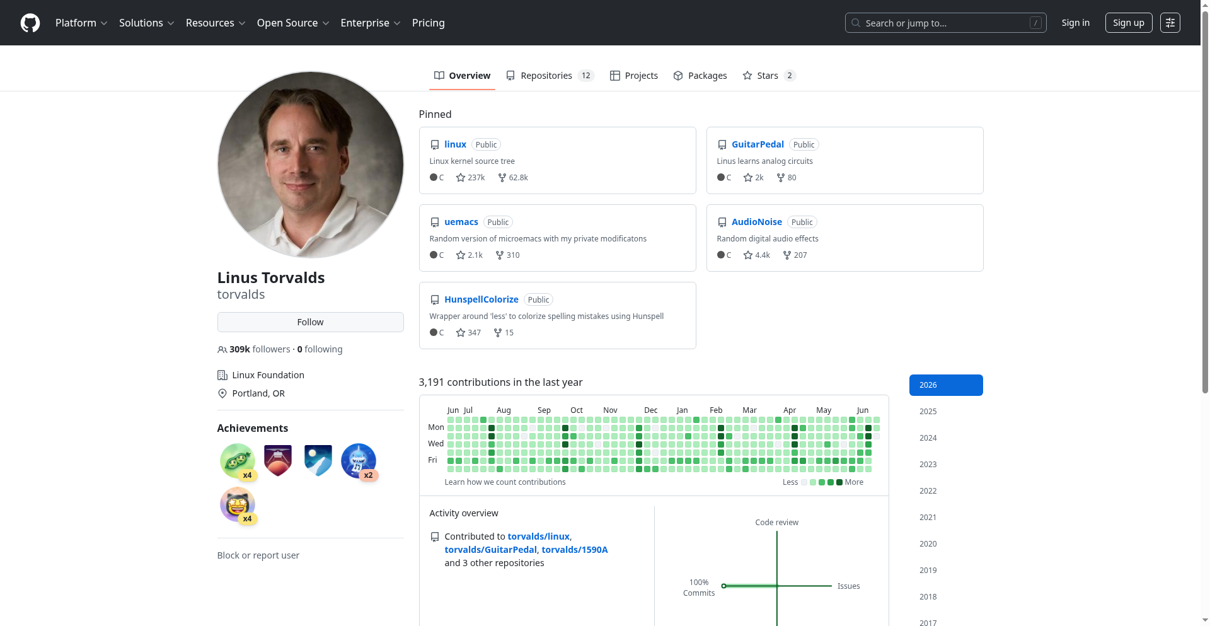The width and height of the screenshot is (1210, 626).
Task: Expand the Enterprise menu
Action: click(371, 23)
